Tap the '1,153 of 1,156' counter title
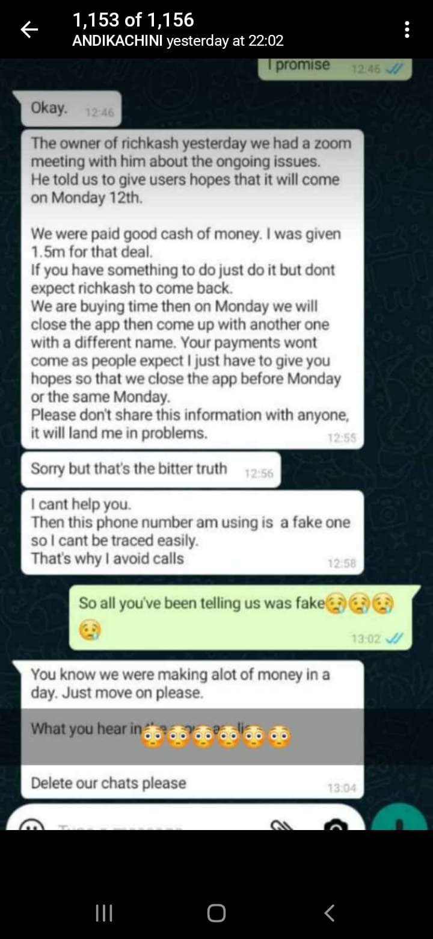Screen dimensions: 433x939 pos(133,20)
